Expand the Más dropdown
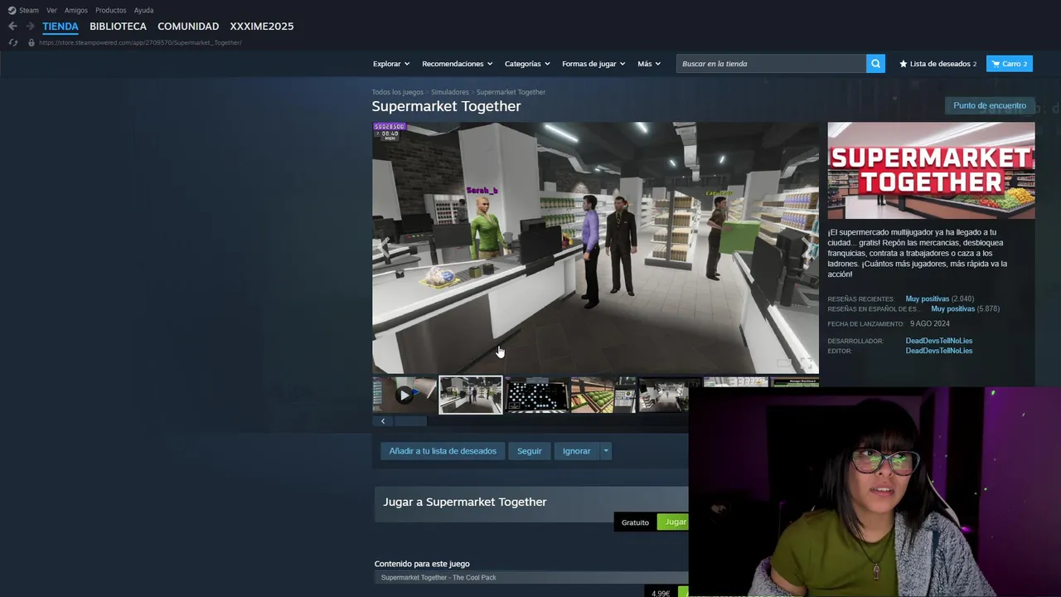The width and height of the screenshot is (1061, 597). pos(649,64)
